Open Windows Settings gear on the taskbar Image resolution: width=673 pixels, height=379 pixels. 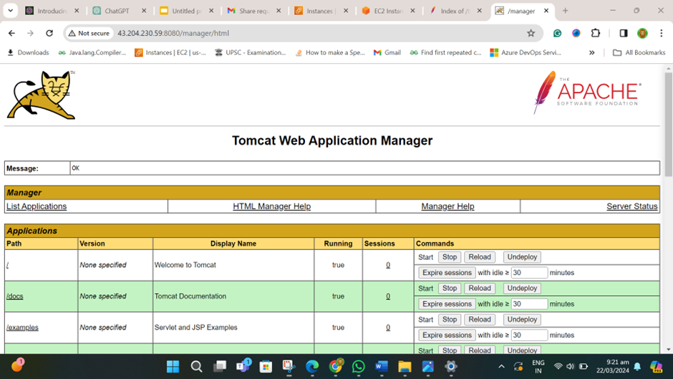[x=450, y=367]
